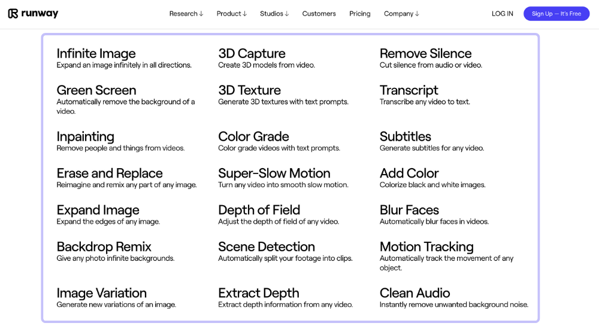Open the Inpainting tool
This screenshot has height=329, width=599.
pyautogui.click(x=85, y=136)
